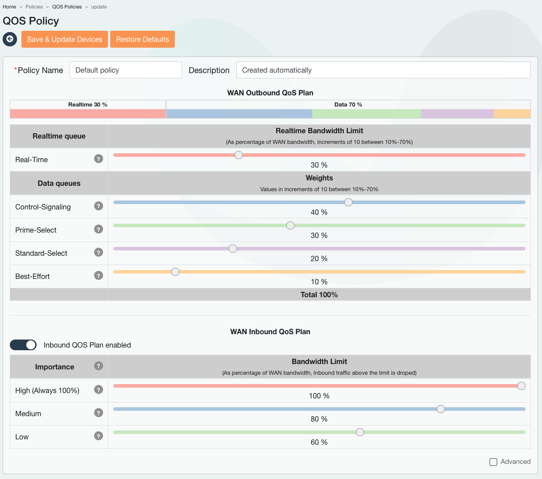Screen dimensions: 542x479
Task: Click the green Data bar segment
Action: pos(367,114)
